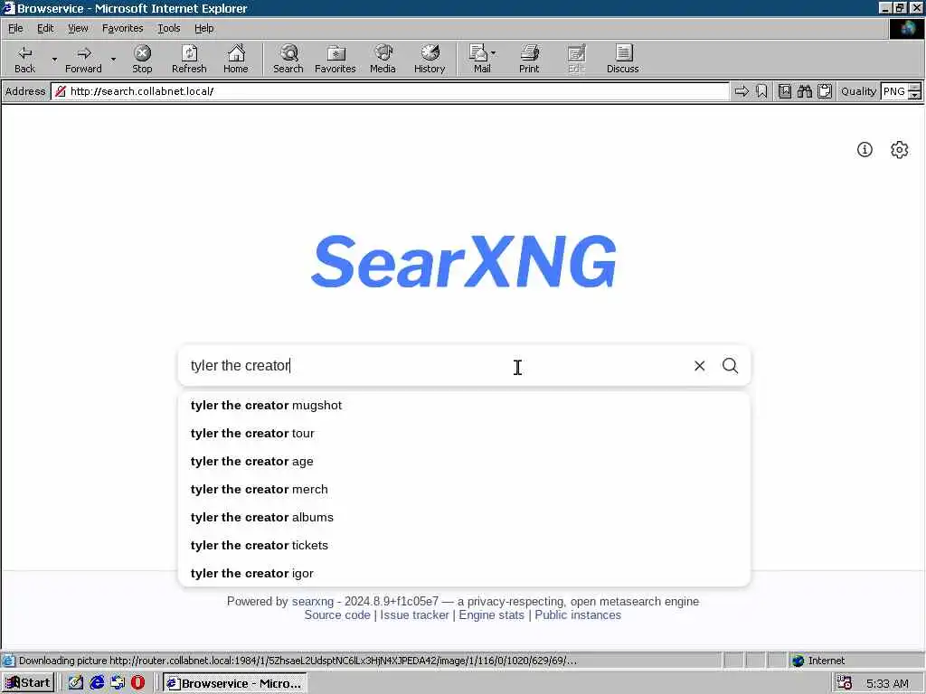Open the Issue tracker link

point(414,614)
